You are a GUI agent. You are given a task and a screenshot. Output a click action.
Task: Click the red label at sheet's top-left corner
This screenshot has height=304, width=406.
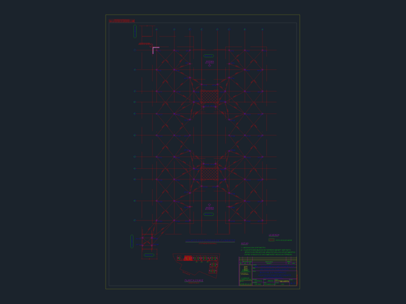122,21
